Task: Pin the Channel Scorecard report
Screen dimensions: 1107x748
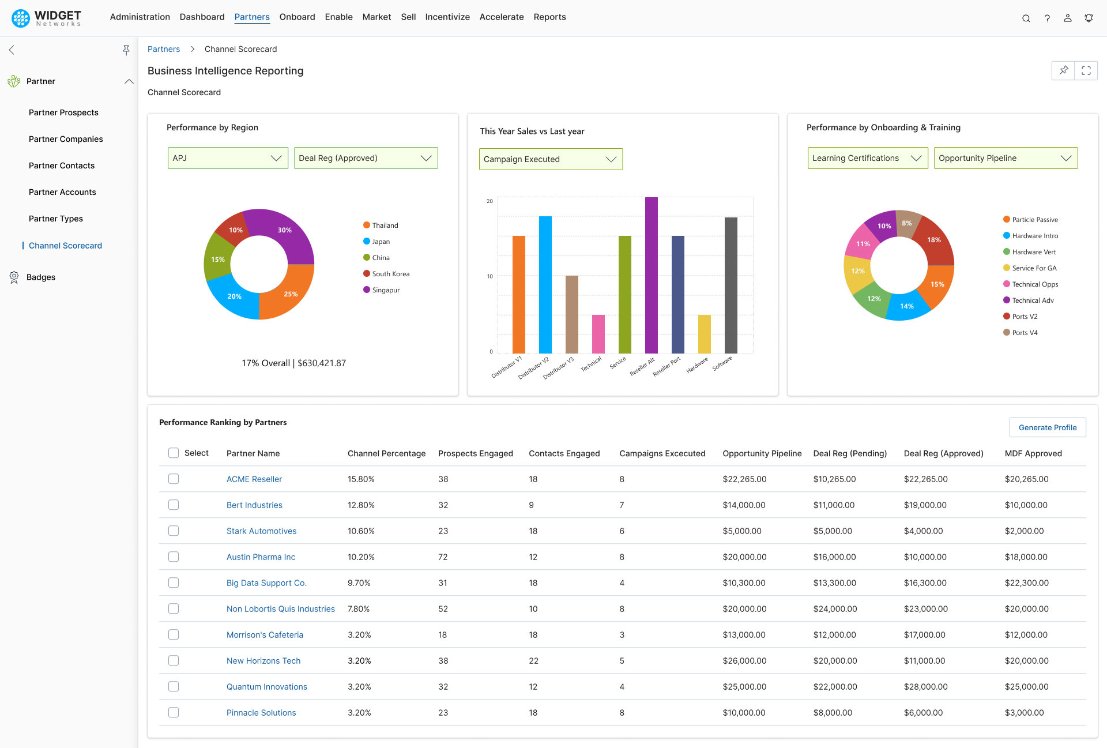Action: 1063,70
